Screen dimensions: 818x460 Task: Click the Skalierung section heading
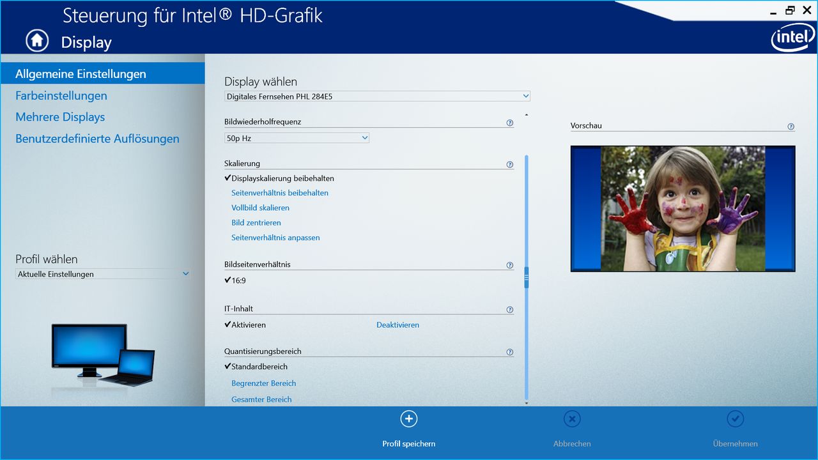point(242,164)
